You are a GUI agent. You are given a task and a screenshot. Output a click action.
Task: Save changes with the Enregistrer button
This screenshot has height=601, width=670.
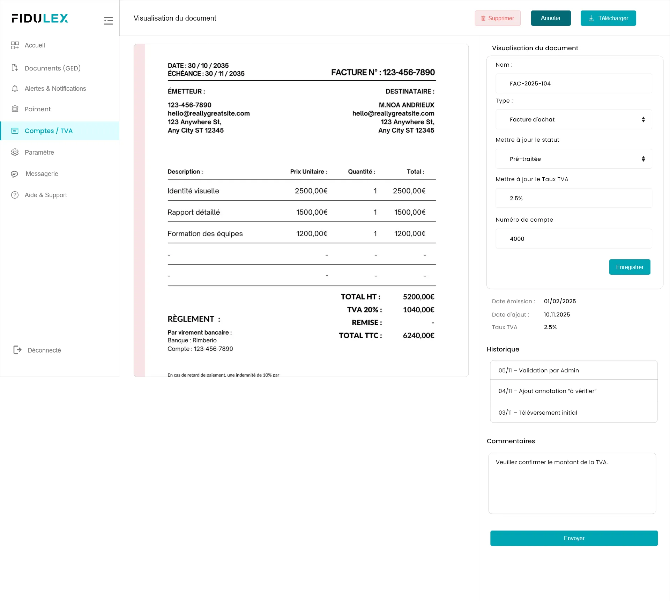pos(630,267)
